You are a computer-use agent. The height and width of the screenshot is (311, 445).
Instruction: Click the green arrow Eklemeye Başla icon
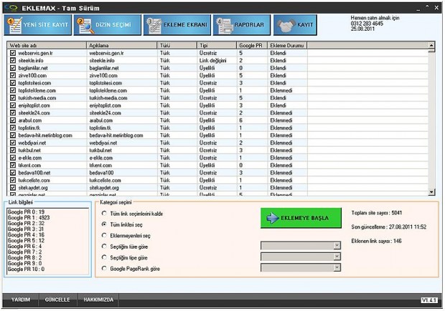pyautogui.click(x=274, y=217)
